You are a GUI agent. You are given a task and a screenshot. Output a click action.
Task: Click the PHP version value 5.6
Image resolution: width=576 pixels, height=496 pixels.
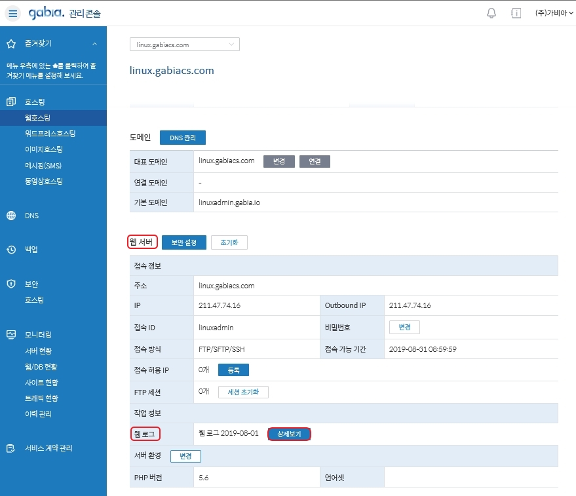204,478
